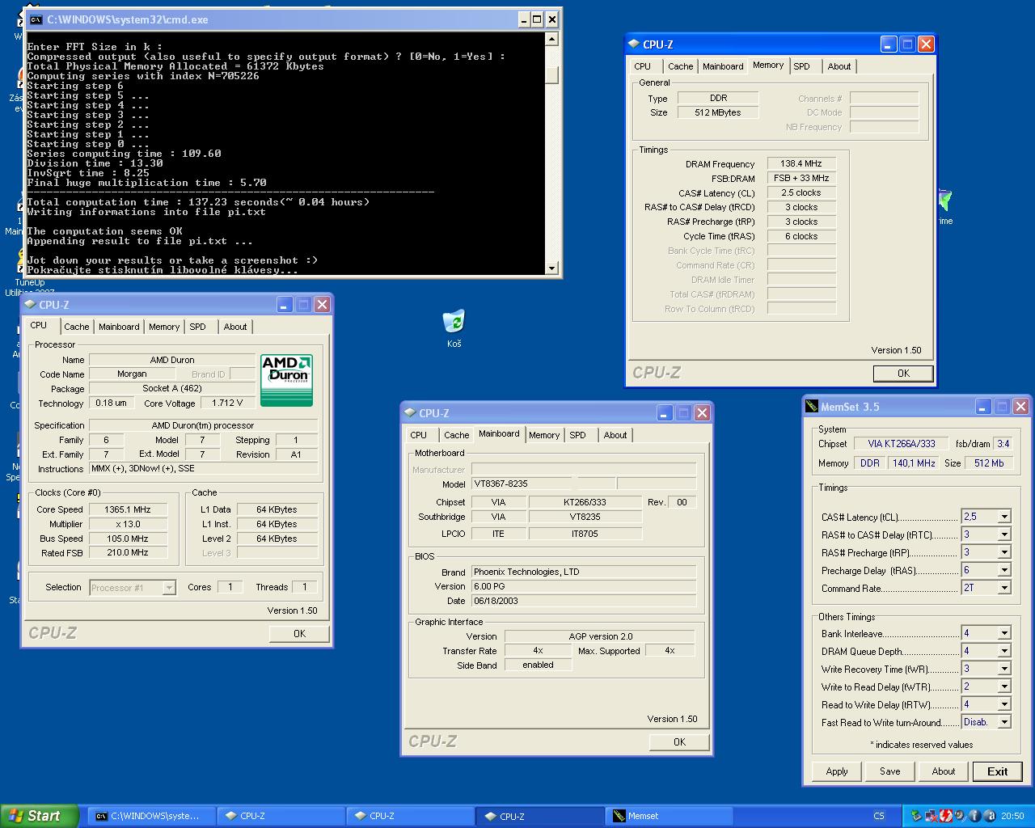Click the Mainboard CPU-Z window title icon
The height and width of the screenshot is (828, 1035).
coord(409,413)
